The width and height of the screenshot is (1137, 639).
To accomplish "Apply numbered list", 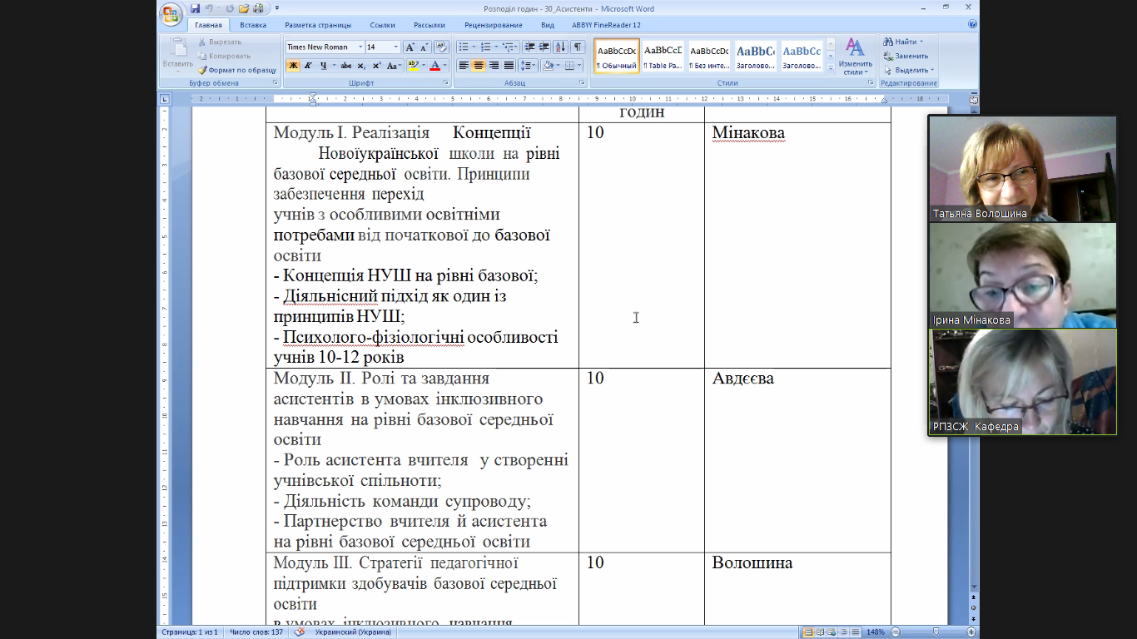I will [486, 47].
